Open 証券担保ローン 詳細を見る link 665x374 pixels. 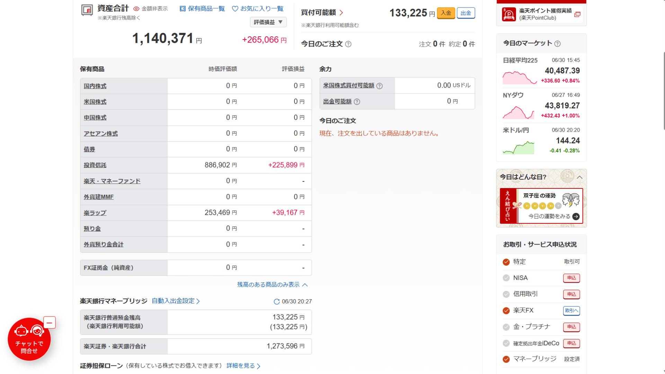(x=243, y=366)
